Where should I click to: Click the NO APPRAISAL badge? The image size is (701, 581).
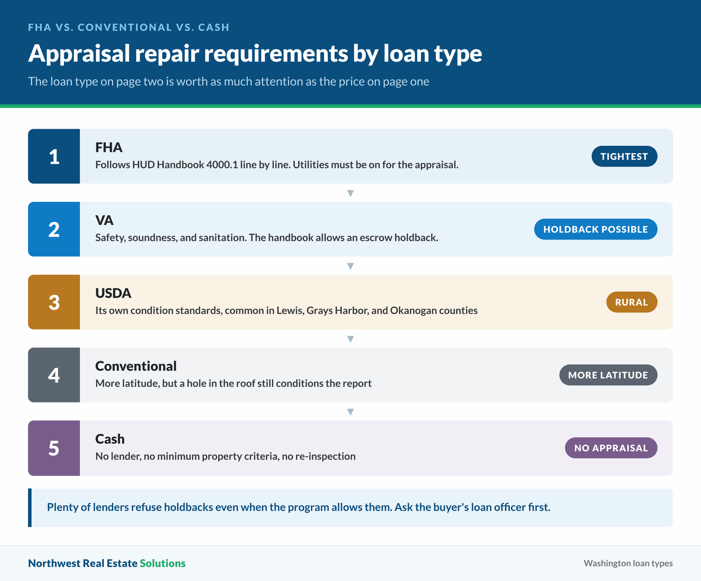pos(611,448)
